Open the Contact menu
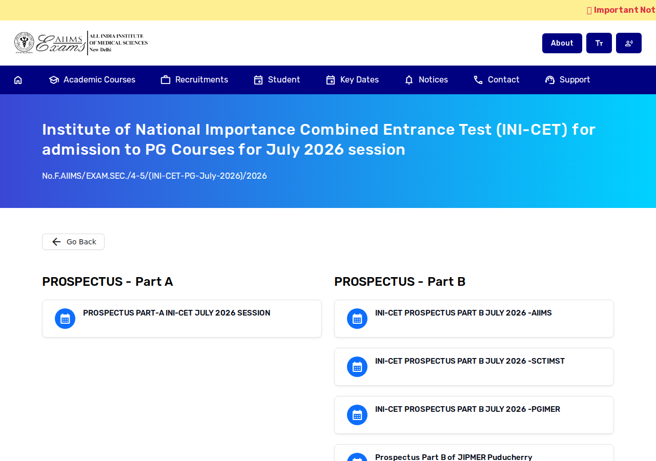Screen dimensions: 656x461 pos(497,80)
